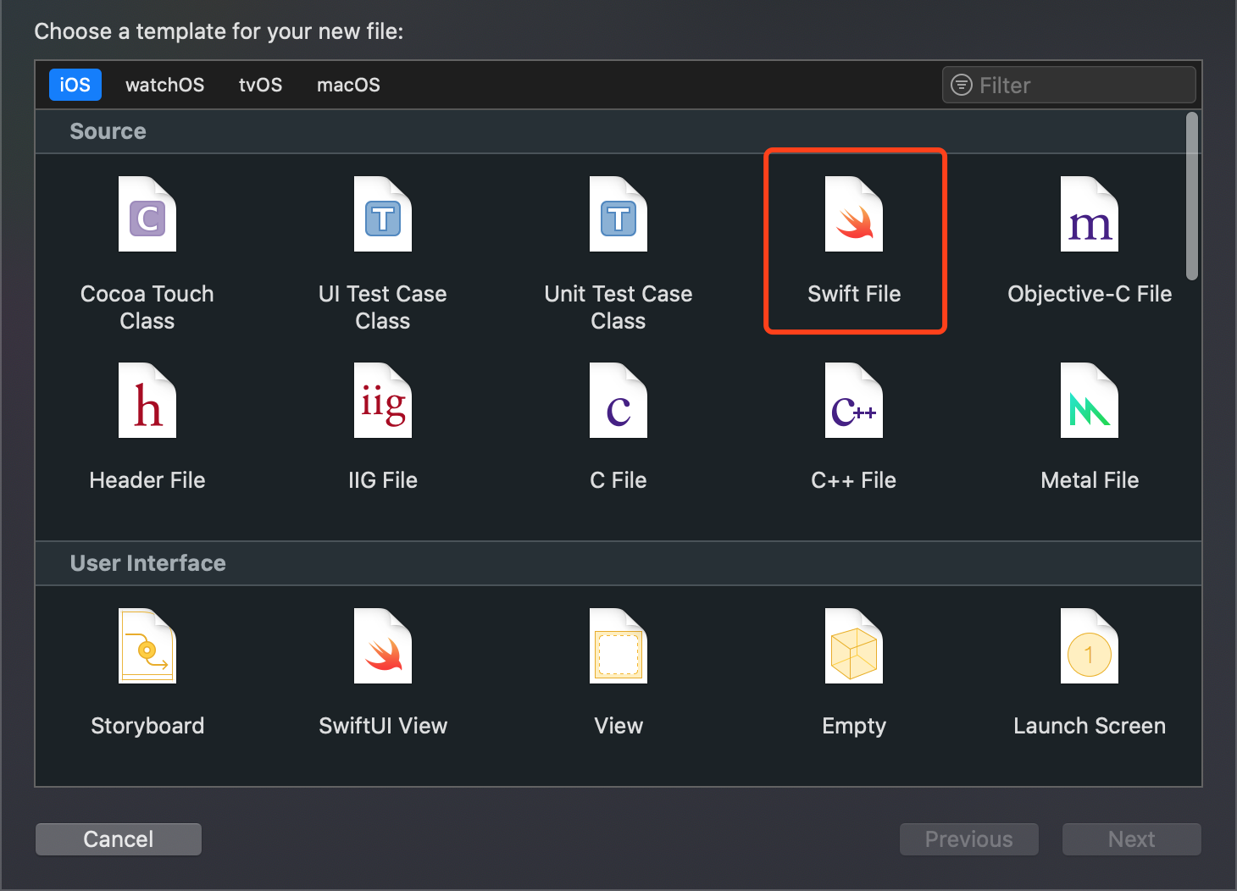Choose the Objective-C File template icon

click(x=1090, y=214)
